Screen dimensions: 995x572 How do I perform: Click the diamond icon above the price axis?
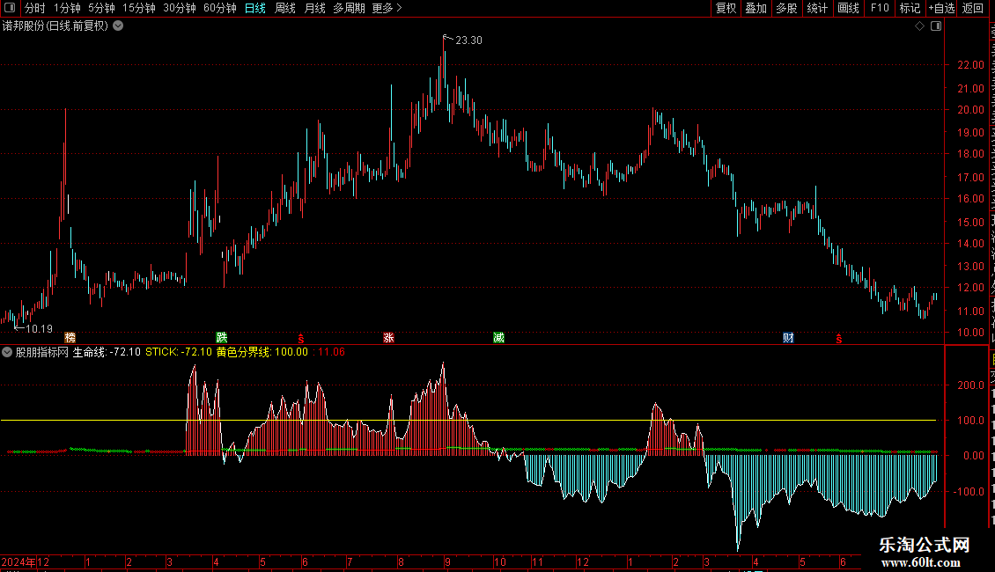[919, 26]
